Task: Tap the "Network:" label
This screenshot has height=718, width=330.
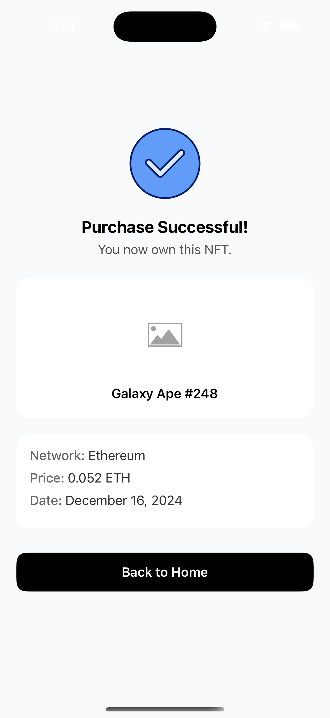Action: click(x=57, y=456)
